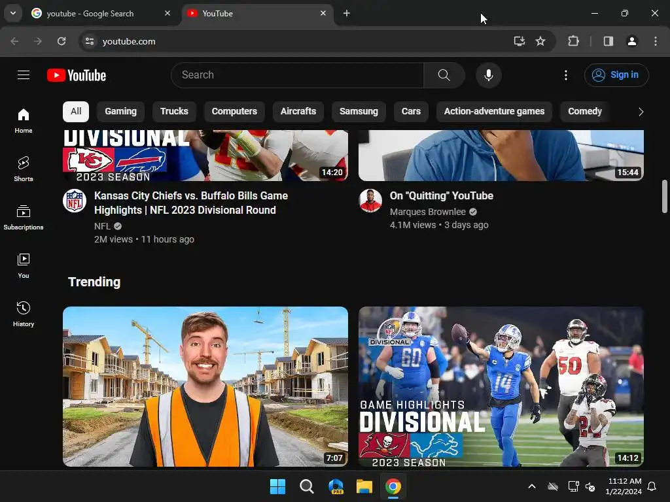670x502 pixels.
Task: Open Kansas City Chiefs vs. Buffalo Bills video title
Action: pos(191,203)
